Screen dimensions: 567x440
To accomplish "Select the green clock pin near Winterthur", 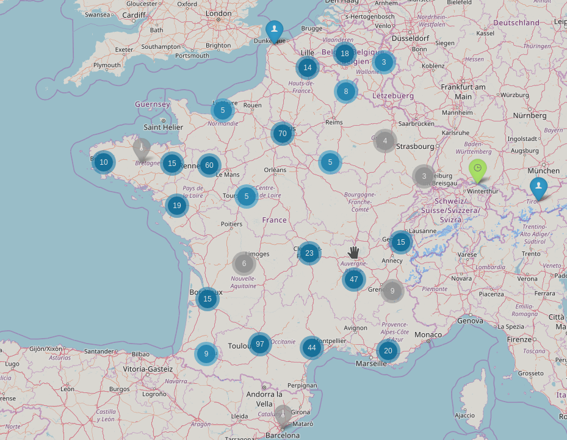I will coord(478,170).
